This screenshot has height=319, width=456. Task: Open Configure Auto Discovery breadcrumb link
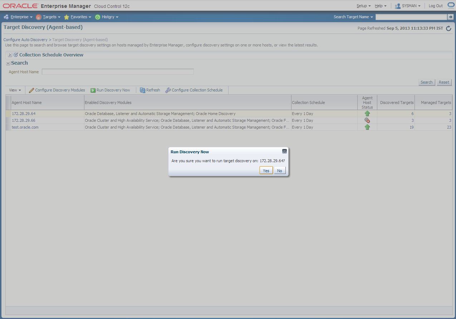tap(25, 40)
